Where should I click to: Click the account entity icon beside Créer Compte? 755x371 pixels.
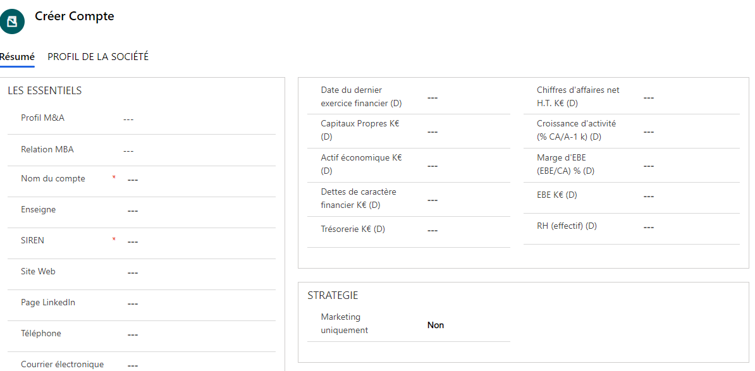pos(12,21)
